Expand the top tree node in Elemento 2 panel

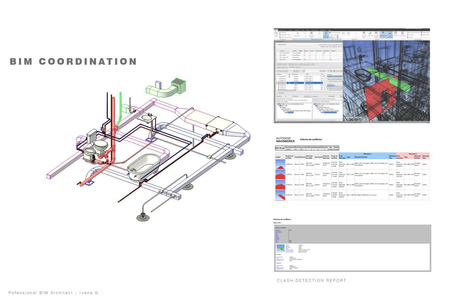[313, 104]
